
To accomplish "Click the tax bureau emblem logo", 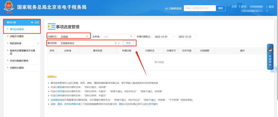I will click(9, 8).
